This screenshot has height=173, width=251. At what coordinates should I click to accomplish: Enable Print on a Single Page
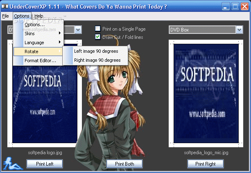[x=97, y=29]
